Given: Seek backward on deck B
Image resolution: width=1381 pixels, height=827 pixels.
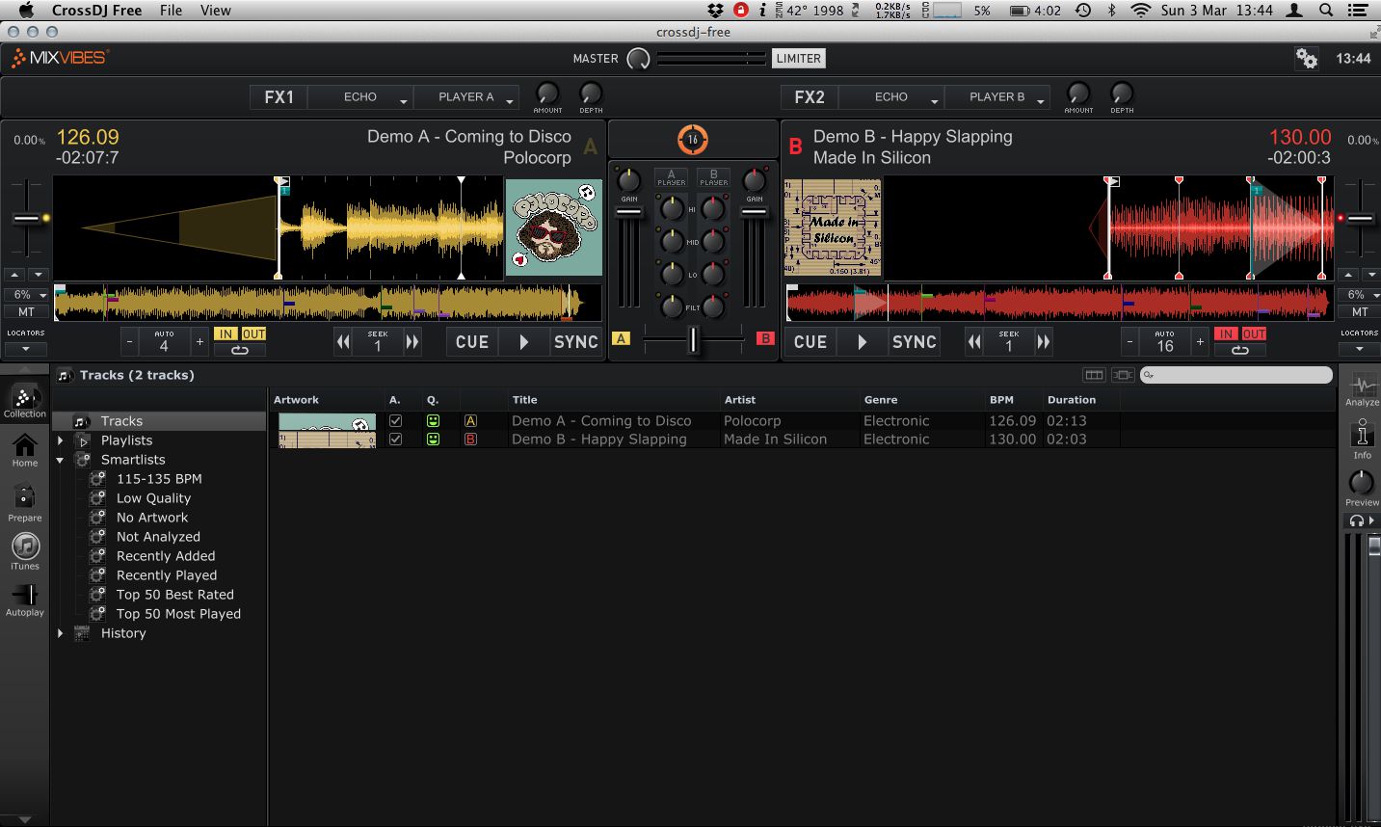Looking at the screenshot, I should point(974,341).
